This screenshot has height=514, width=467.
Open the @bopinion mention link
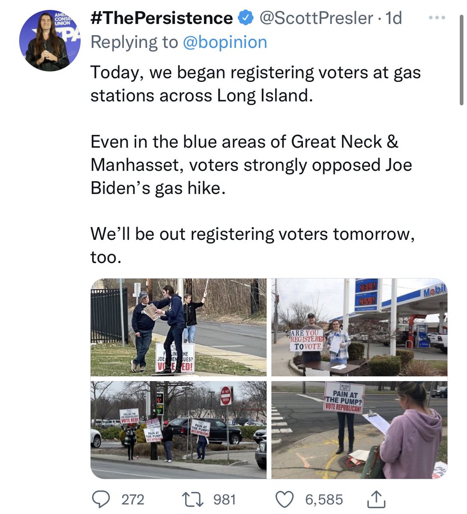[225, 42]
